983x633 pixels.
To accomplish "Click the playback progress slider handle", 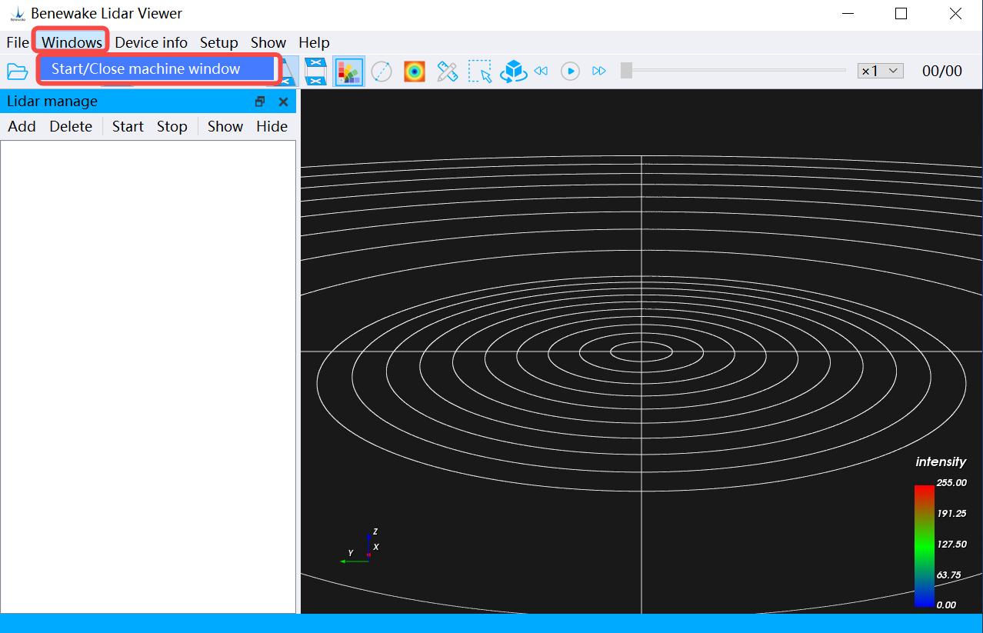I will (x=627, y=70).
